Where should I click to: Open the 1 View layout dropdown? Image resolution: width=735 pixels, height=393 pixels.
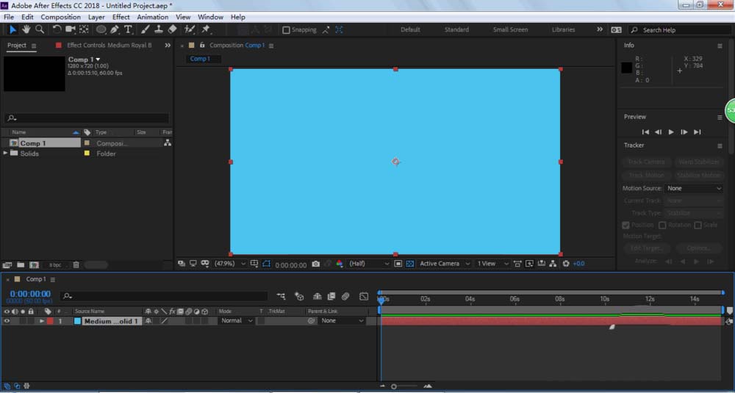tap(492, 264)
